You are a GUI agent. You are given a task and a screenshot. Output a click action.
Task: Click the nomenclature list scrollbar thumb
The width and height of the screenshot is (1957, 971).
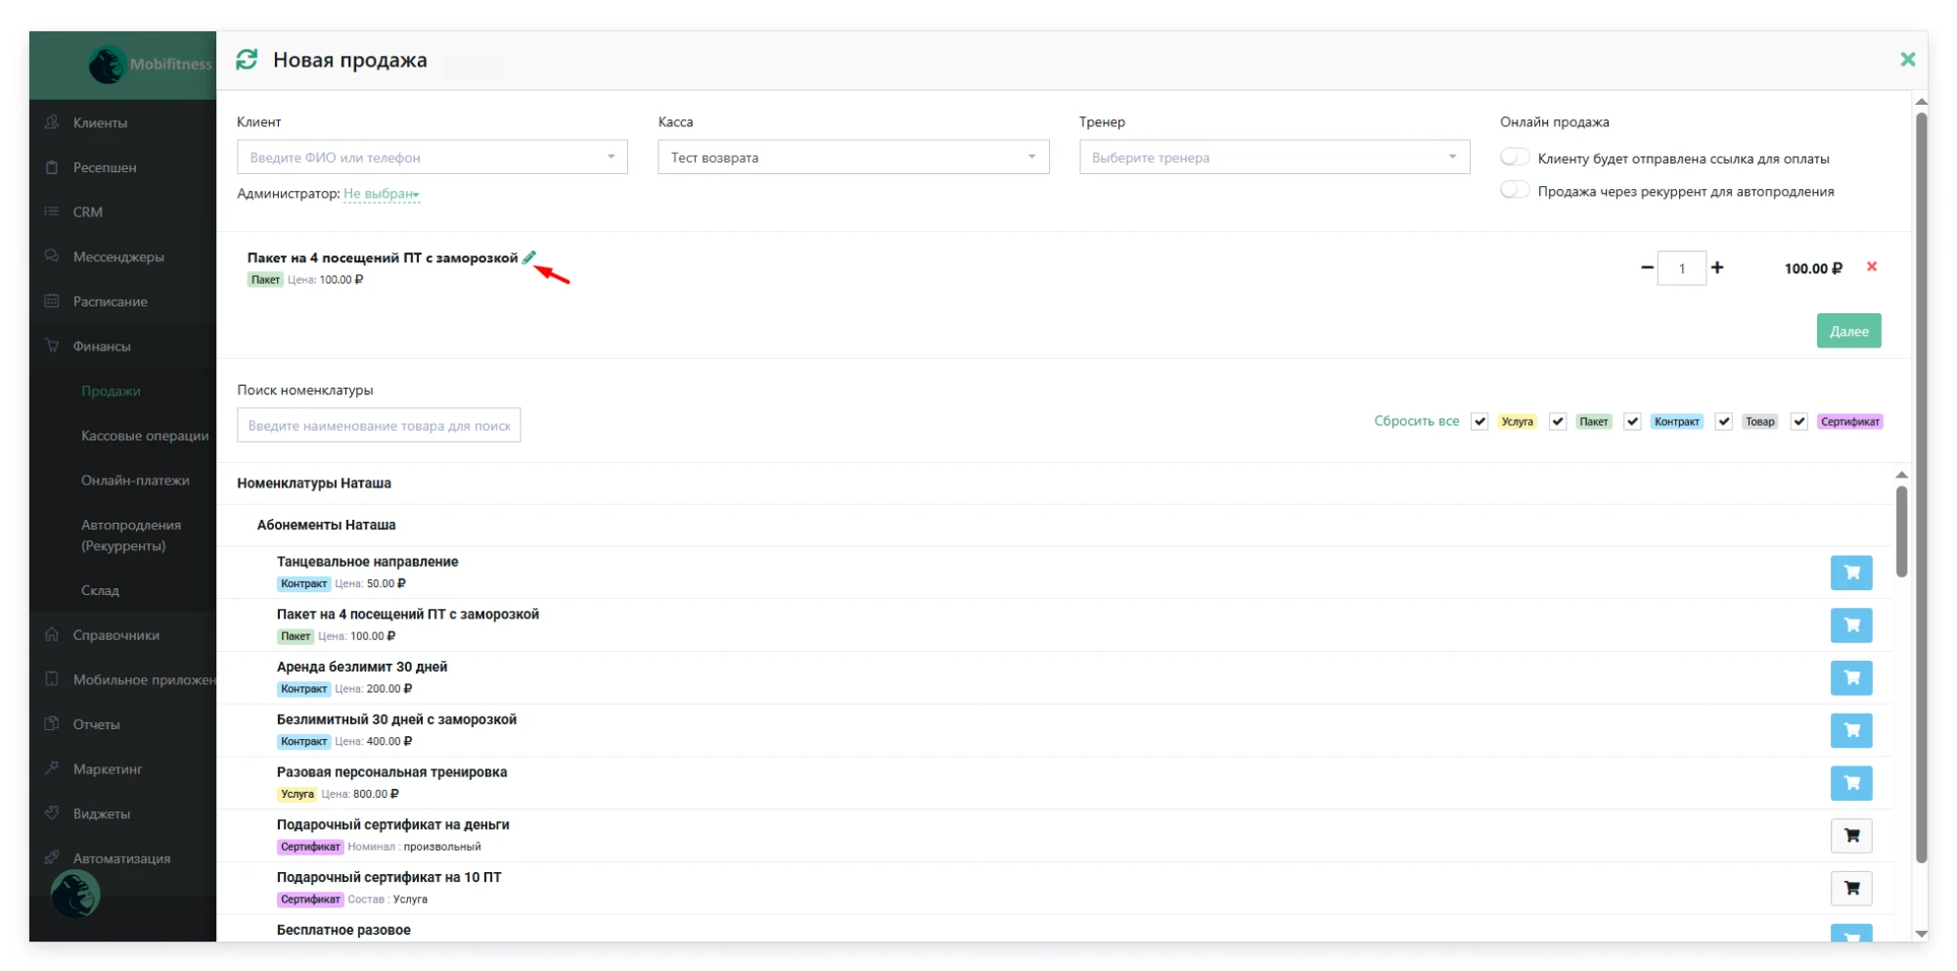pyautogui.click(x=1901, y=532)
